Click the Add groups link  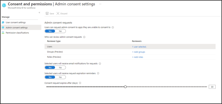(x=139, y=52)
